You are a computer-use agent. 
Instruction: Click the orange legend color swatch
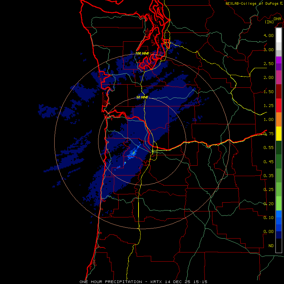coord(279,119)
